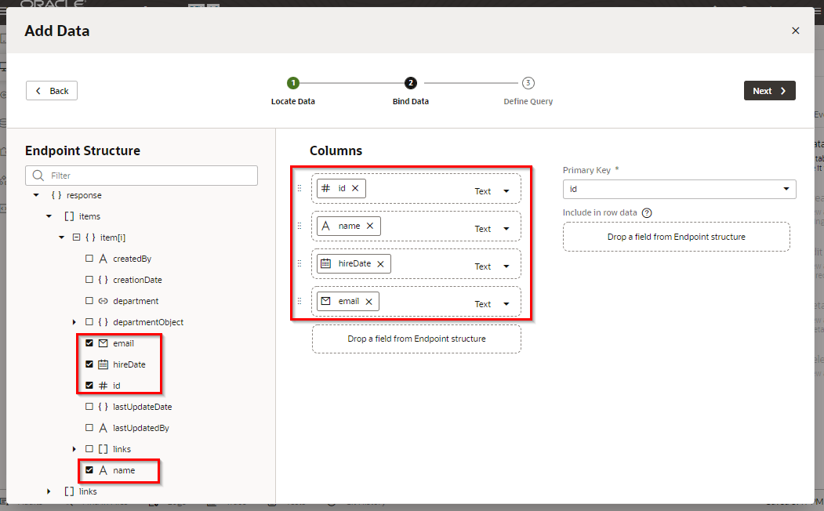Image resolution: width=824 pixels, height=511 pixels.
Task: Open the Primary Key dropdown
Action: [x=679, y=189]
